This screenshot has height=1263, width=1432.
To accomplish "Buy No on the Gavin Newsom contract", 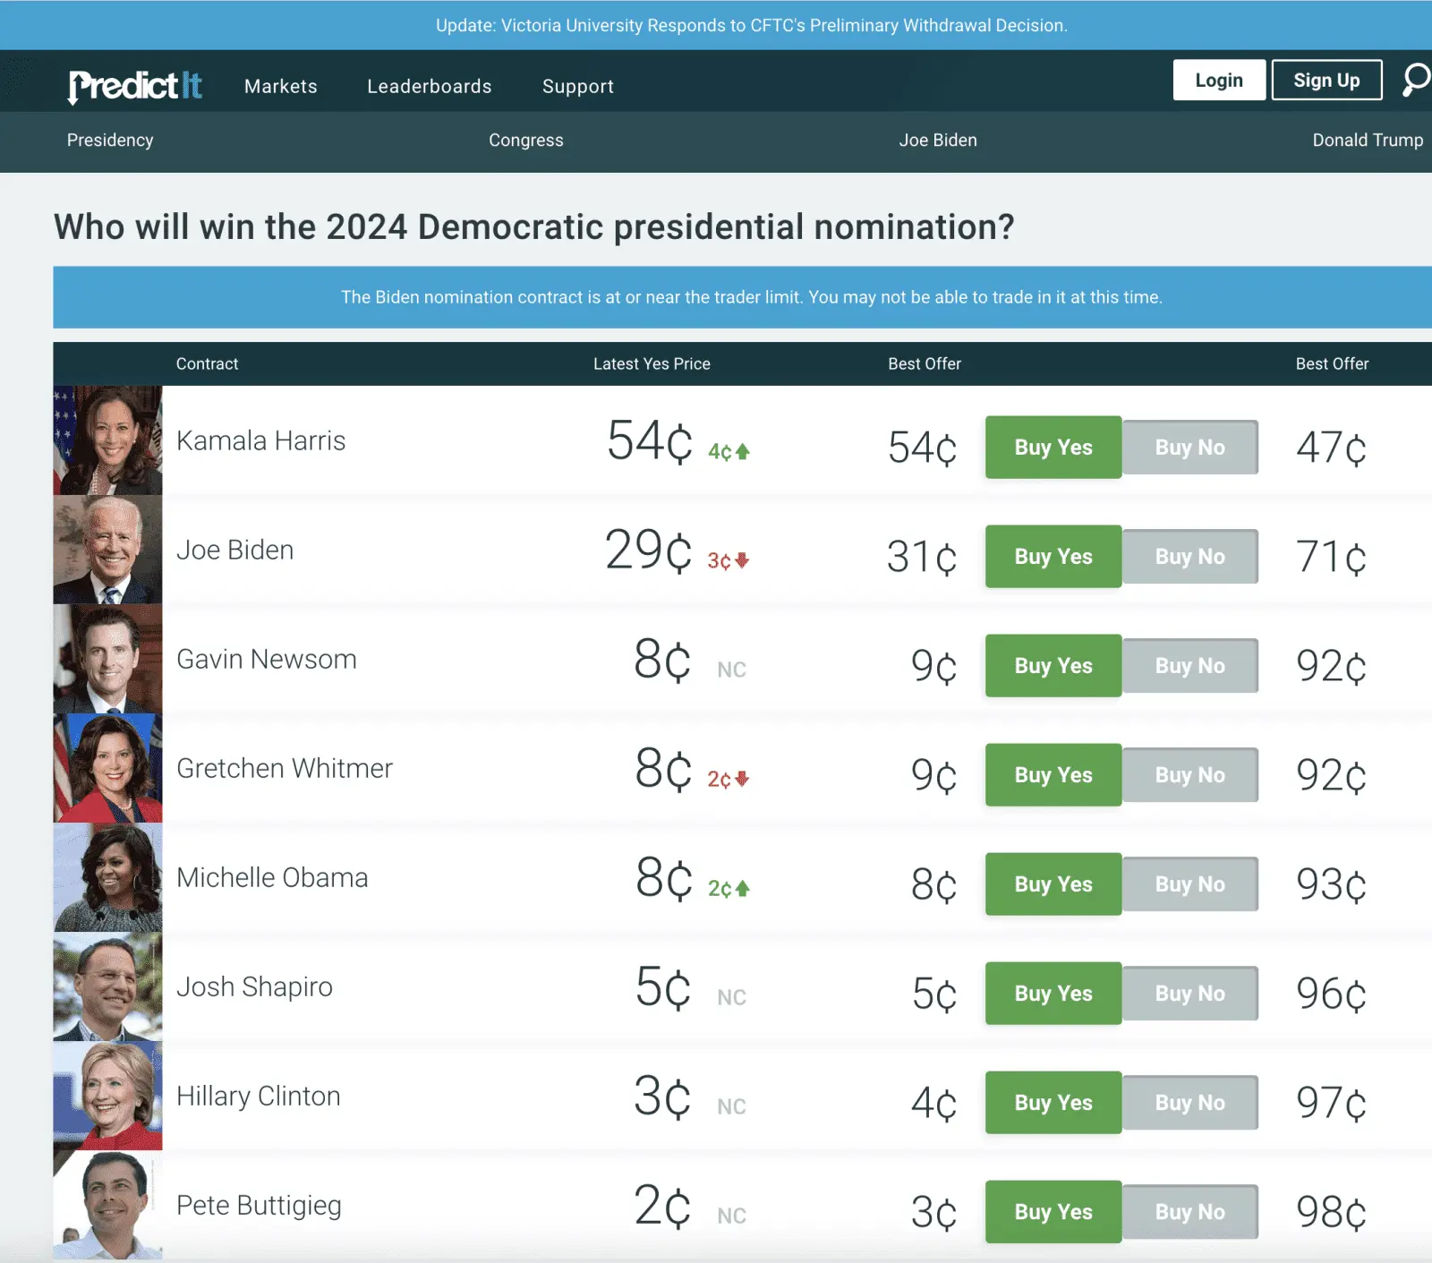I will point(1190,665).
